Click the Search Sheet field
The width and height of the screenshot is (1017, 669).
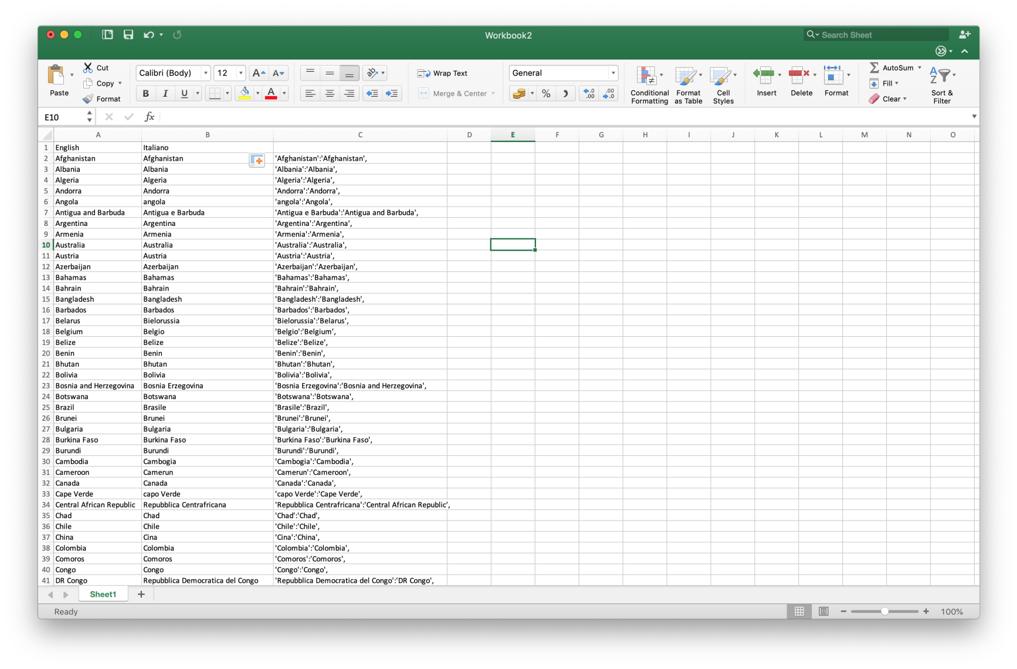(x=876, y=35)
